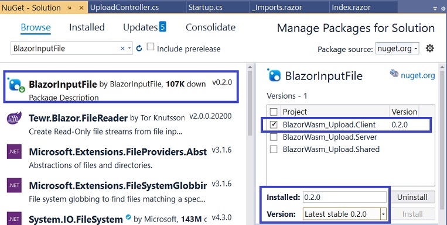Image resolution: width=447 pixels, height=225 pixels.
Task: Enable Include prerelease checkbox
Action: pos(150,47)
